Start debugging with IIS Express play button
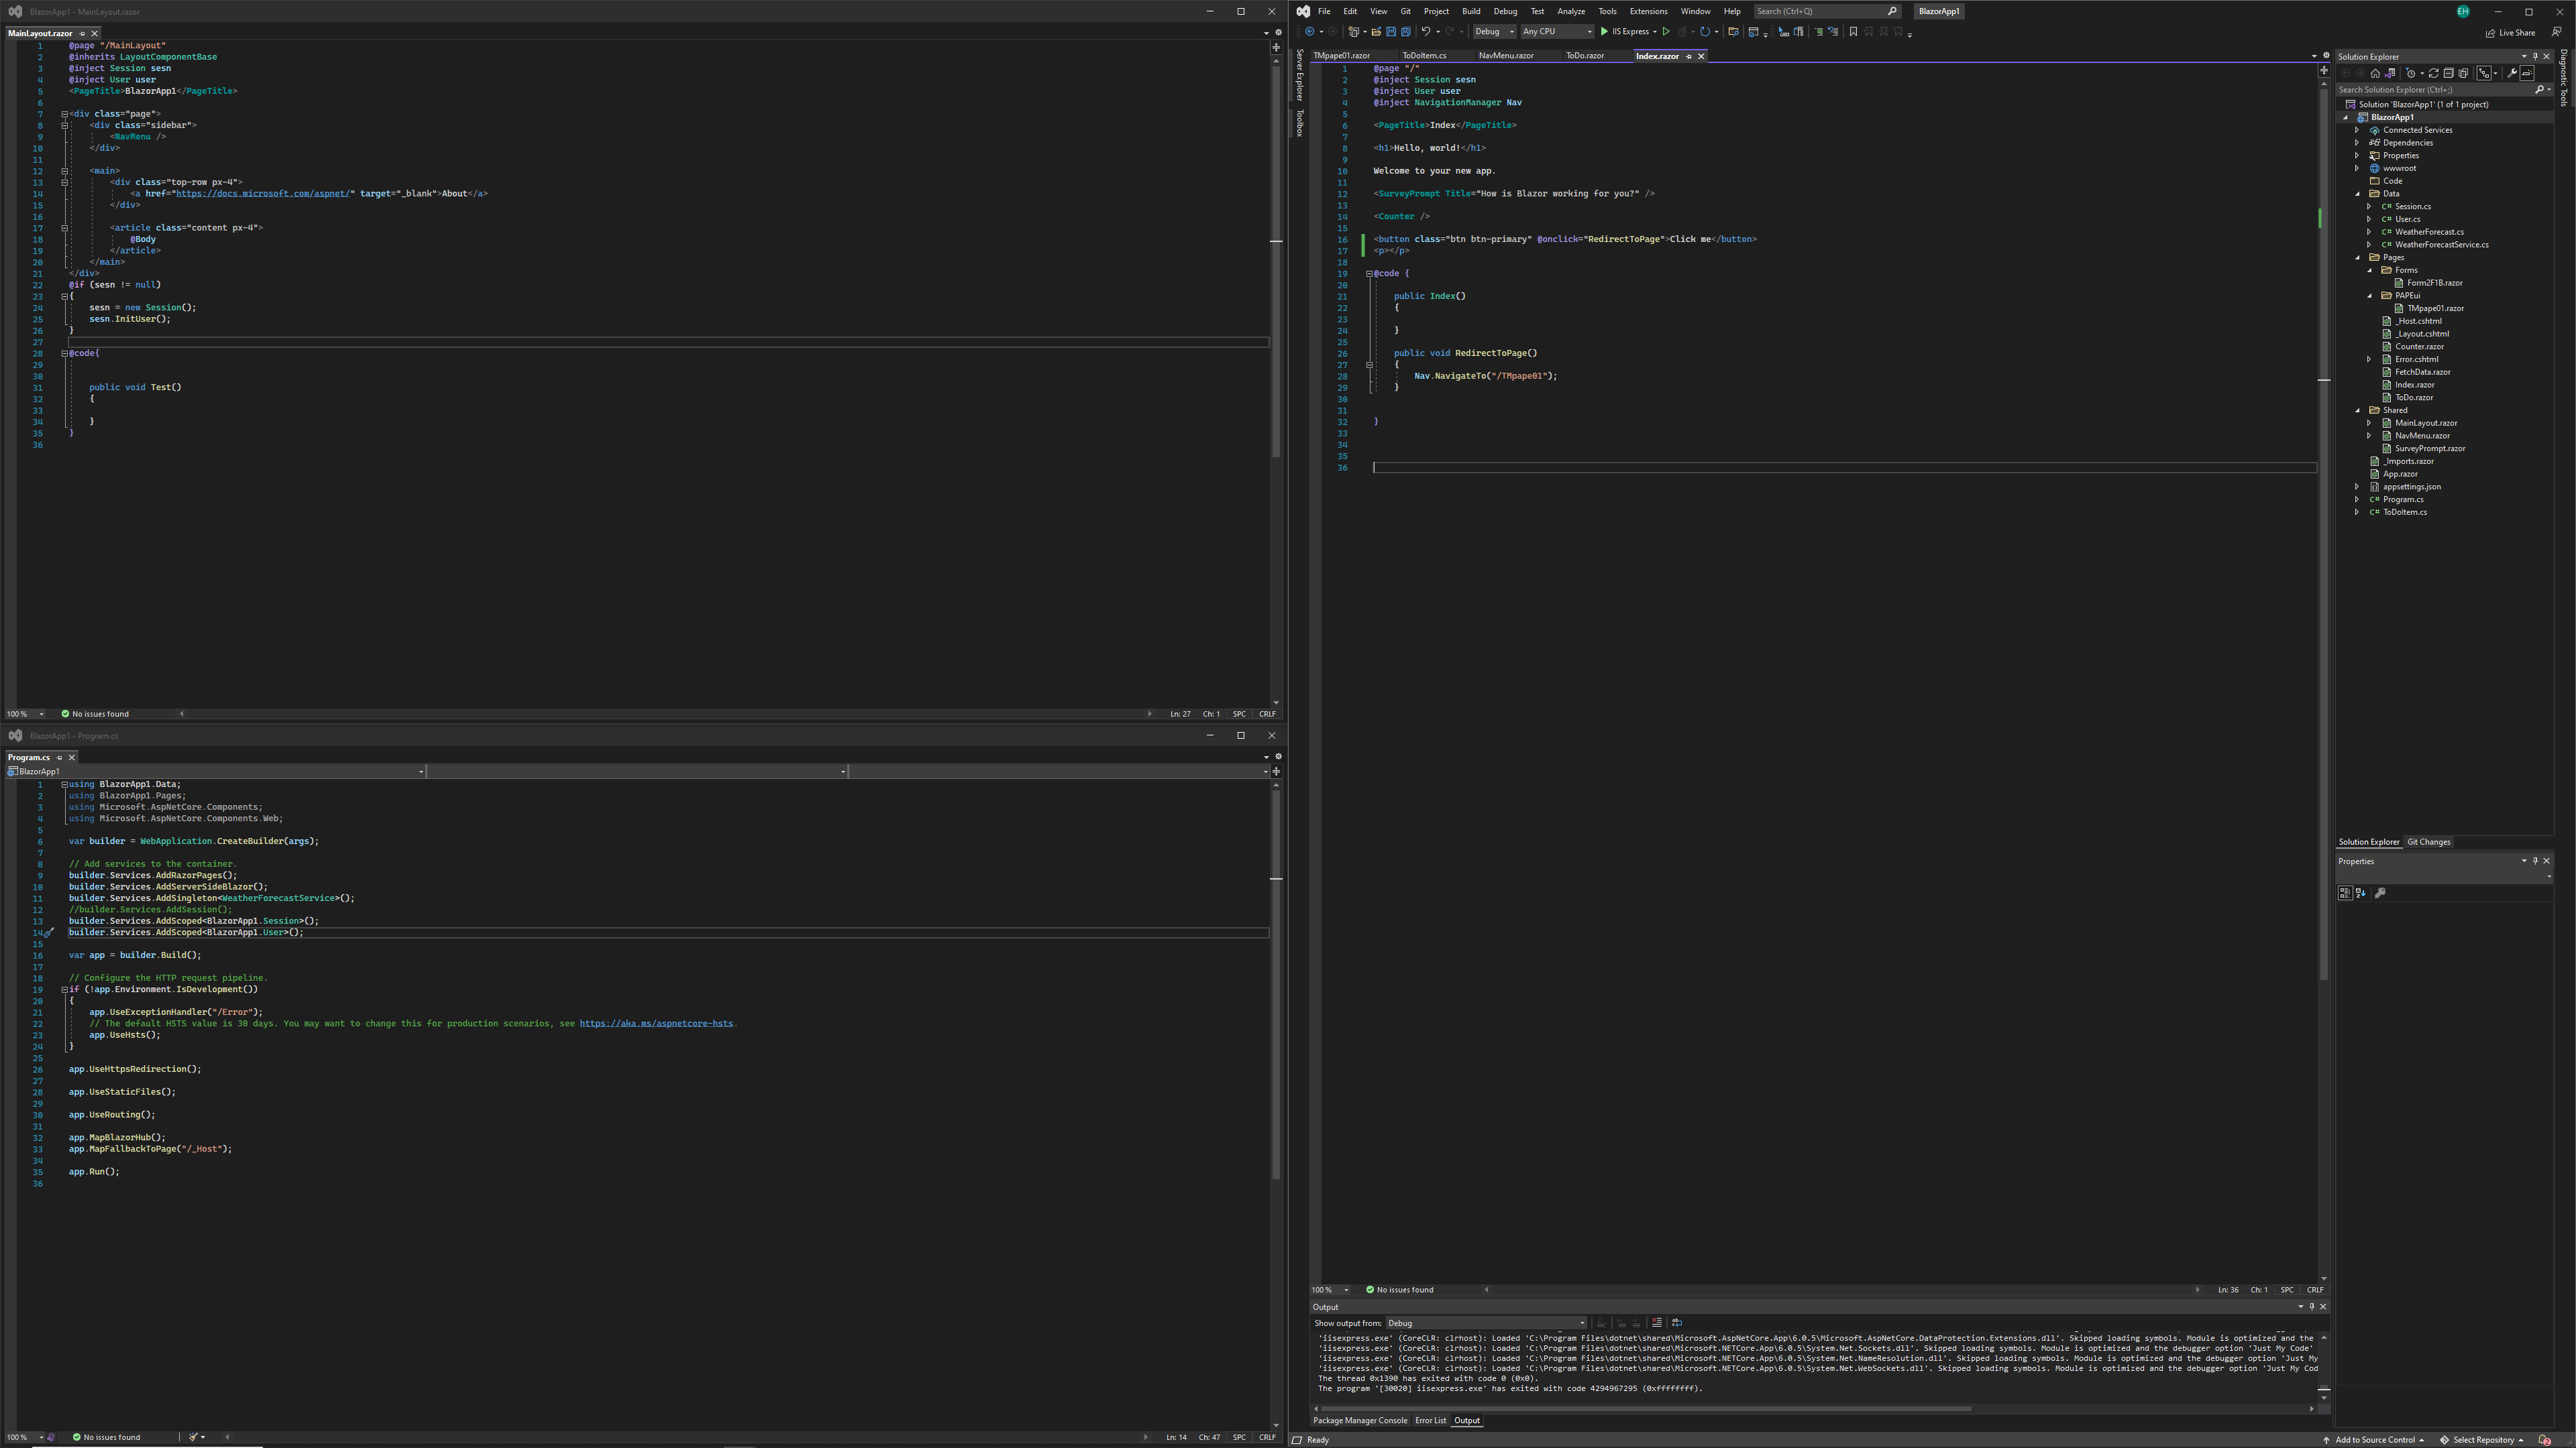 [x=1627, y=32]
